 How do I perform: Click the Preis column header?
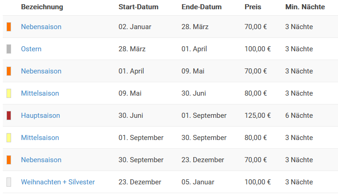point(252,7)
